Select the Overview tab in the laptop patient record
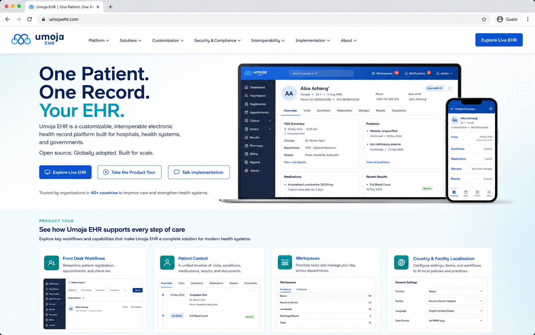This screenshot has width=535, height=335. pos(290,111)
